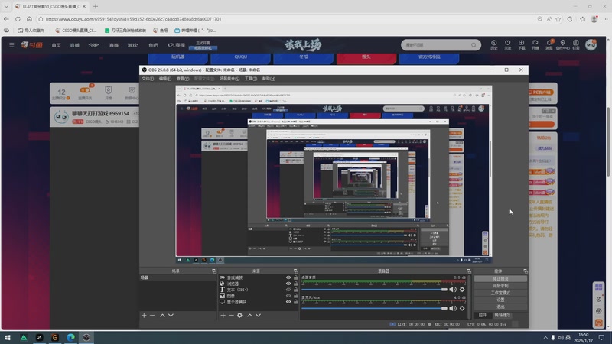
Task: Open the Douyu user avatar
Action: (x=591, y=45)
